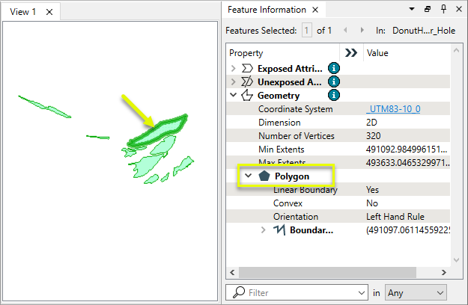Pin the Feature Information panel
Viewport: 468px width, 305px height.
coord(443,10)
